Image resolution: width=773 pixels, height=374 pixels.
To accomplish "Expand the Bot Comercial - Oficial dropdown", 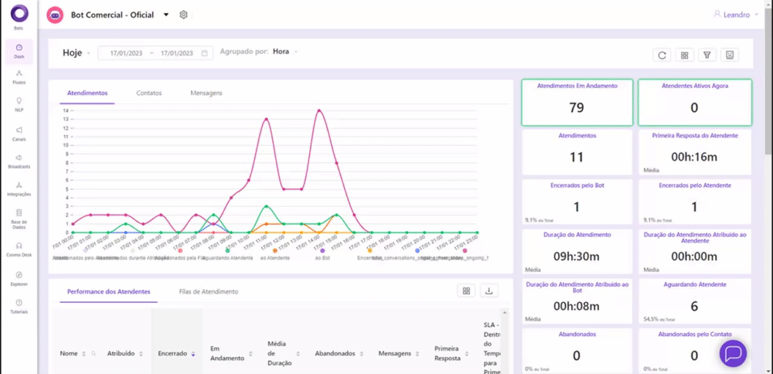I will coord(165,15).
